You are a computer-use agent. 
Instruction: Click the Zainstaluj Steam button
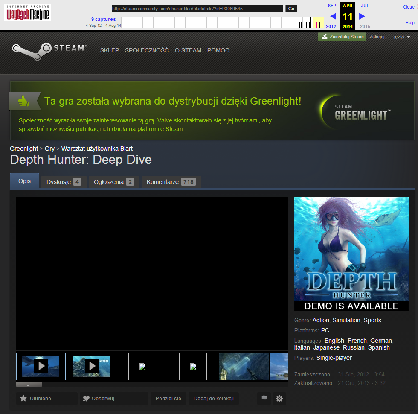342,37
